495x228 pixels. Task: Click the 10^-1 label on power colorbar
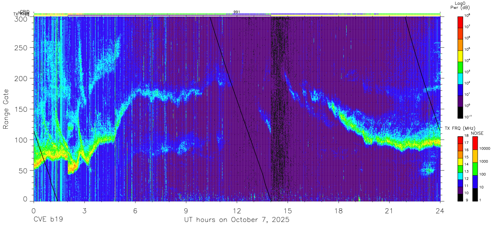[x=468, y=117]
